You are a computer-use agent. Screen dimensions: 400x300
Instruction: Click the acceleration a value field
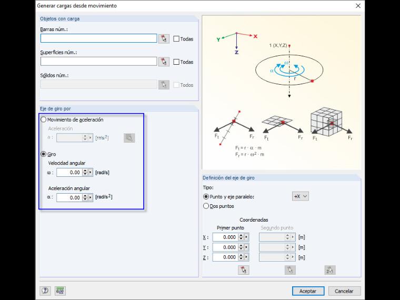pos(69,138)
